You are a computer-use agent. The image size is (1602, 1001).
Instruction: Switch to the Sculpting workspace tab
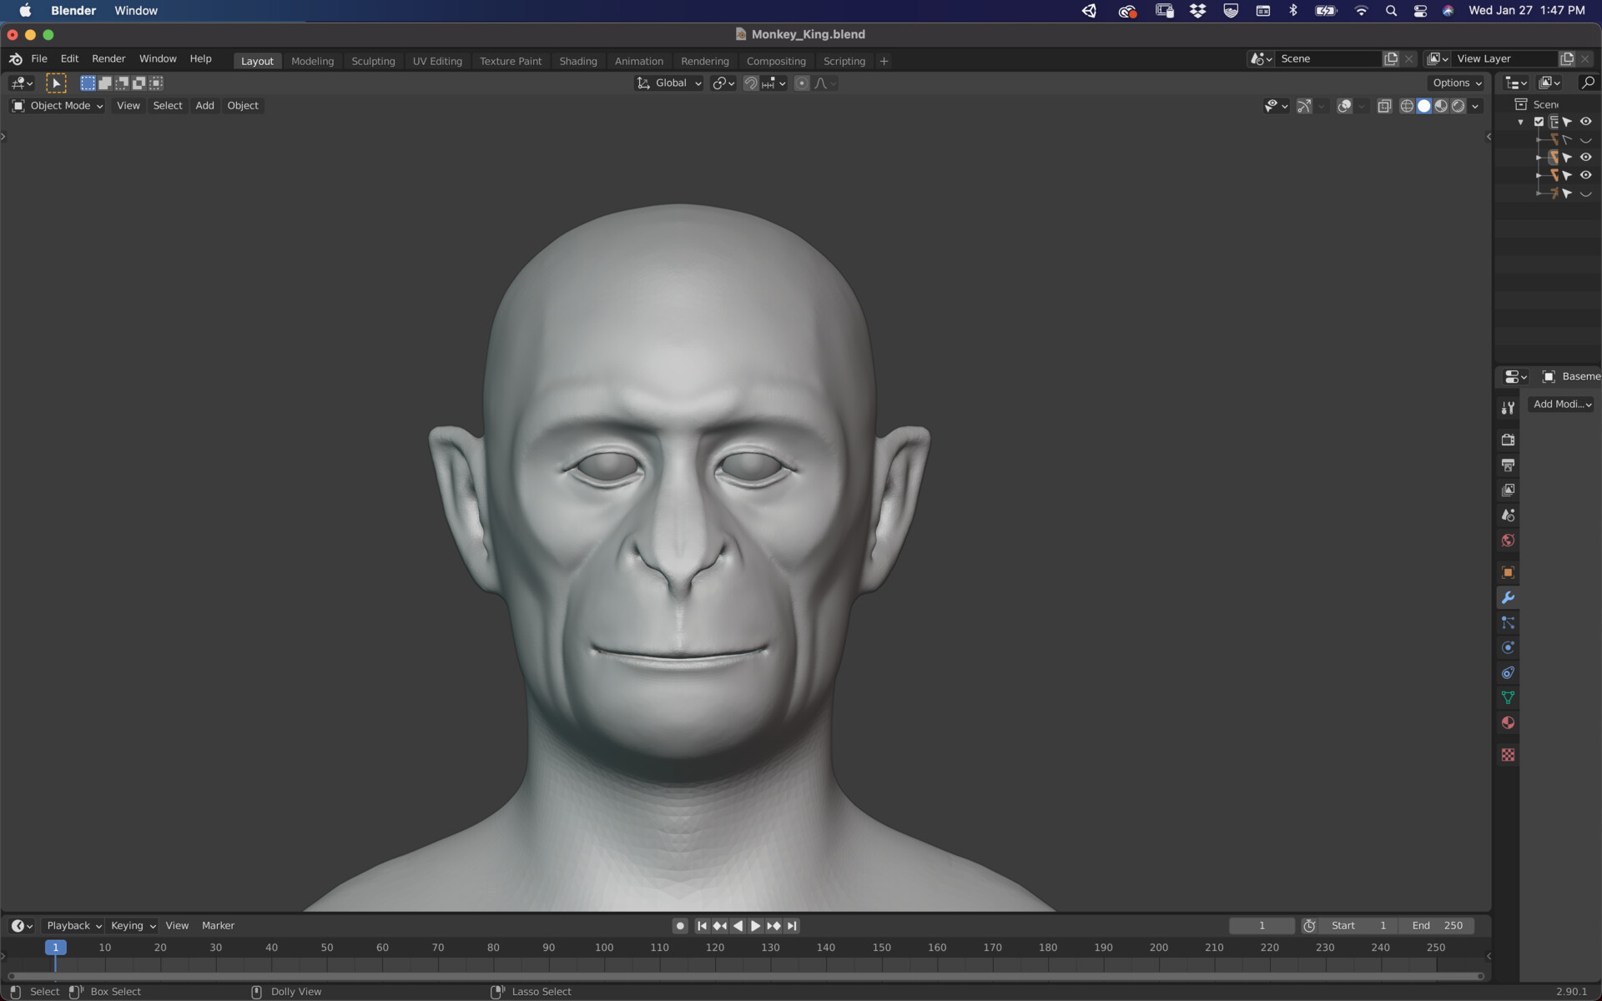click(373, 60)
